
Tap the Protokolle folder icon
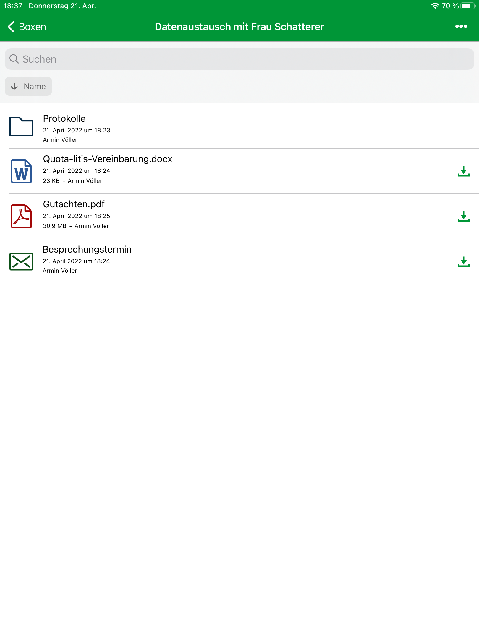[x=21, y=127]
